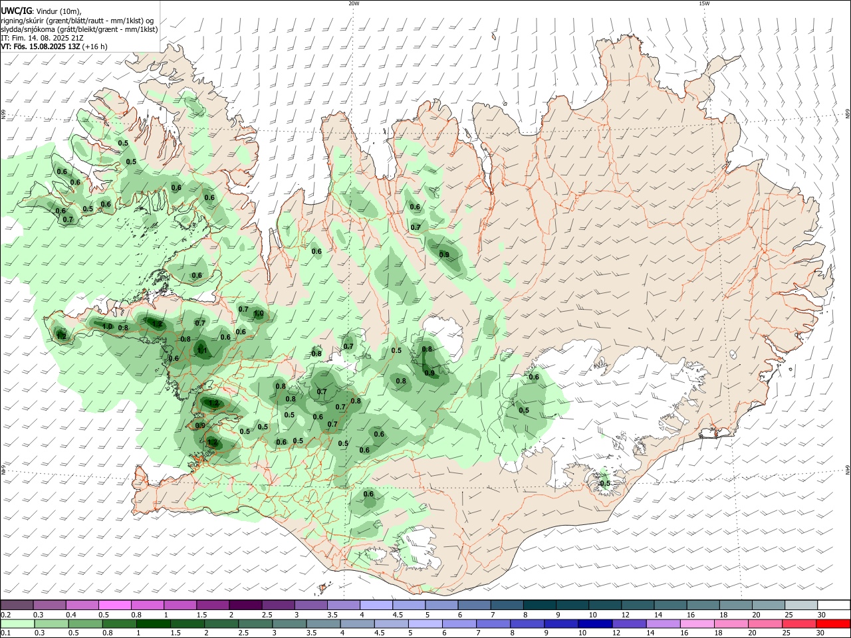Click the 'slydda/snjókoma' description line

click(x=79, y=29)
